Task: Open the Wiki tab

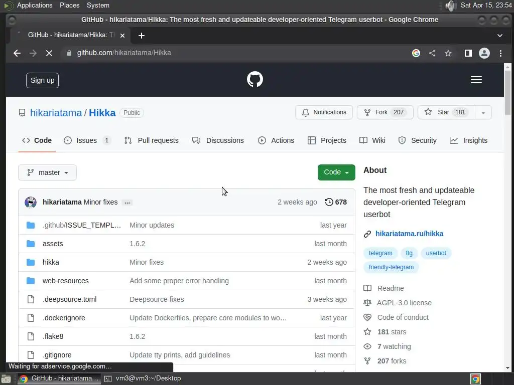Action: 372,140
